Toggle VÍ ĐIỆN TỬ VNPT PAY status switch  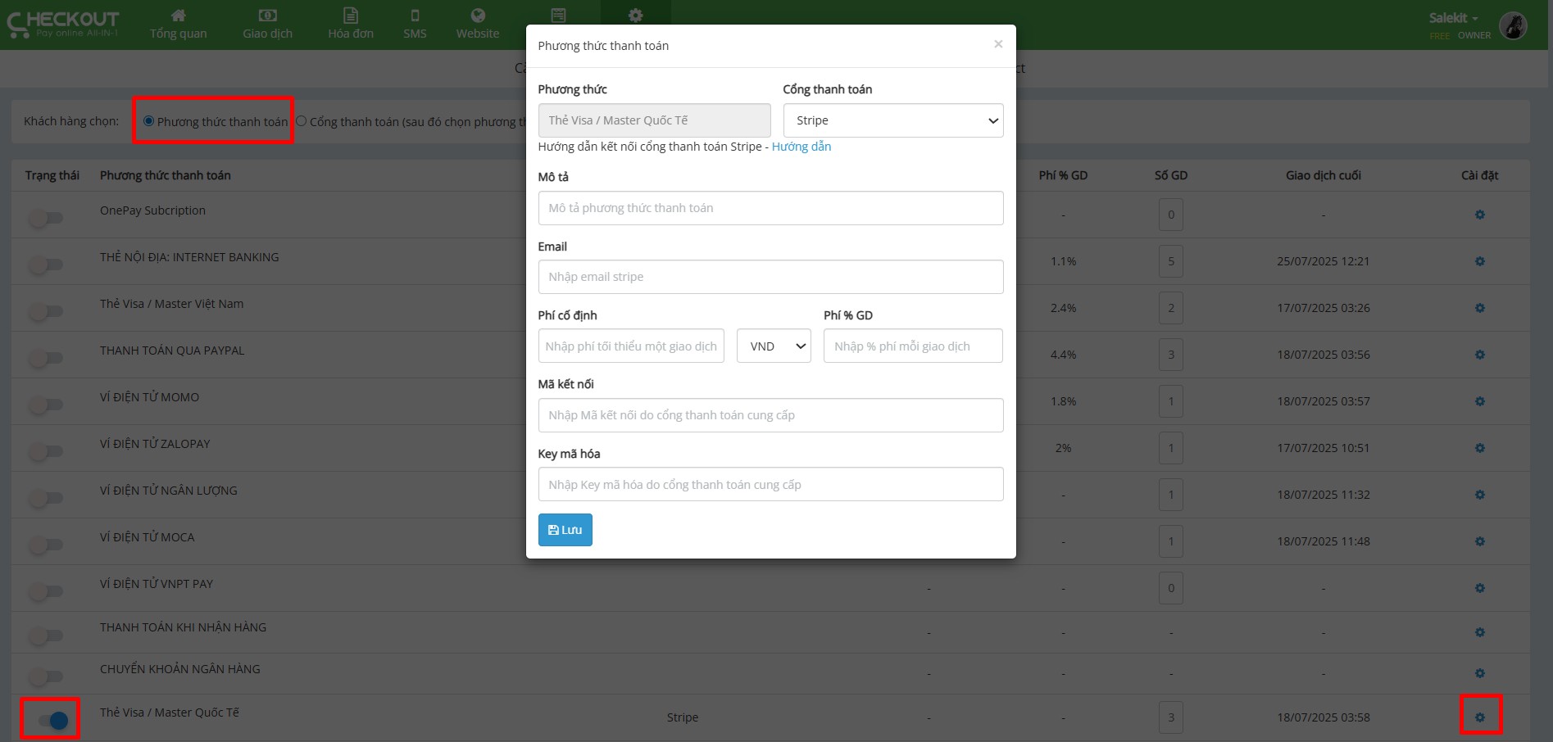pos(46,591)
